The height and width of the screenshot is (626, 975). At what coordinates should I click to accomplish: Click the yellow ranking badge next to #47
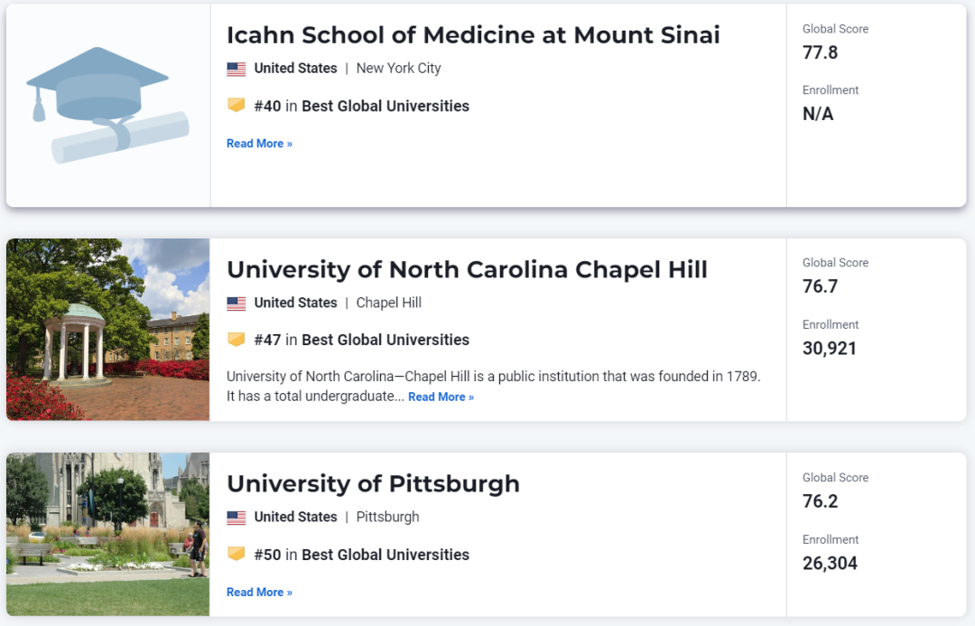(237, 339)
